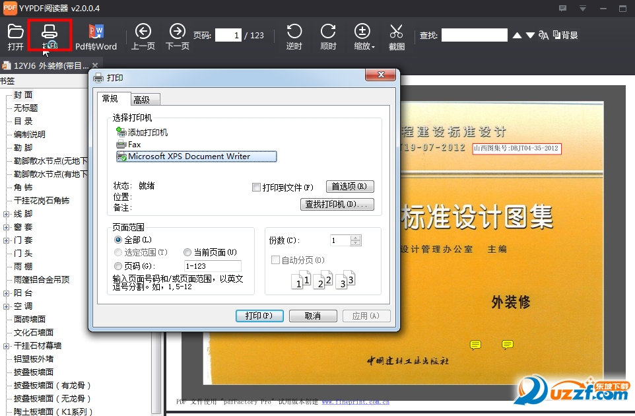
Task: Open the 雨棚 bookmark
Action: (x=23, y=267)
